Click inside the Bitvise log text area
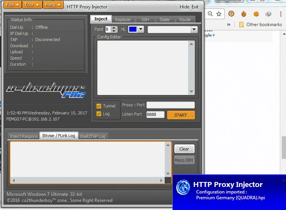The image size is (286, 210). [88, 159]
